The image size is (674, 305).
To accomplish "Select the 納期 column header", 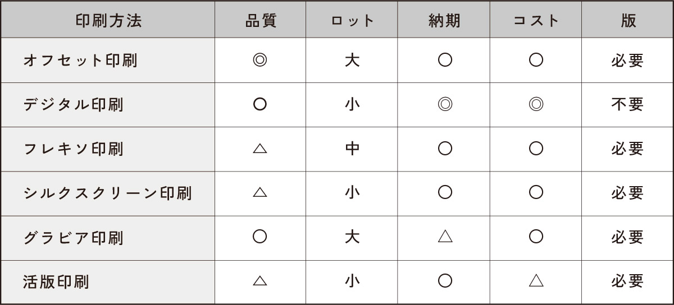I will (x=444, y=21).
